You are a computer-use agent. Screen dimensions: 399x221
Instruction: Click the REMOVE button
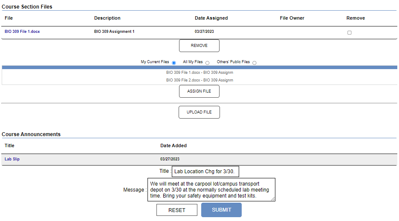199,46
